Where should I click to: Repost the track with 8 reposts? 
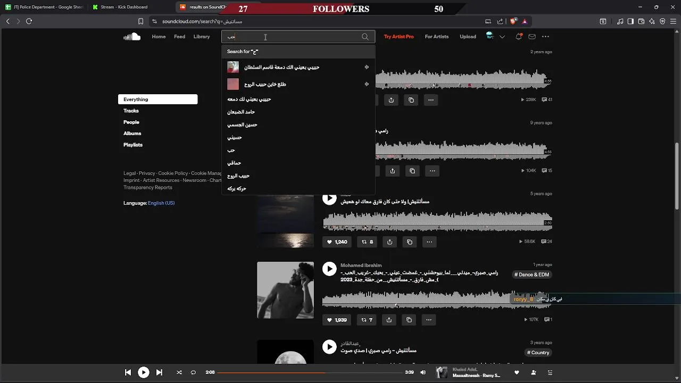click(367, 242)
